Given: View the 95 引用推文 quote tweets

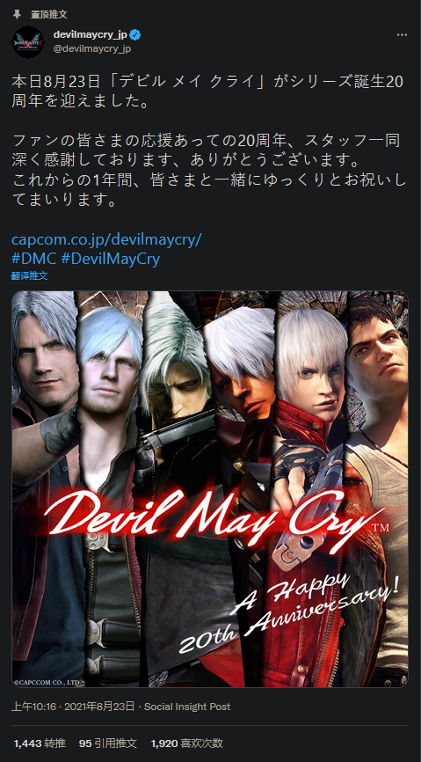Looking at the screenshot, I should click(108, 744).
